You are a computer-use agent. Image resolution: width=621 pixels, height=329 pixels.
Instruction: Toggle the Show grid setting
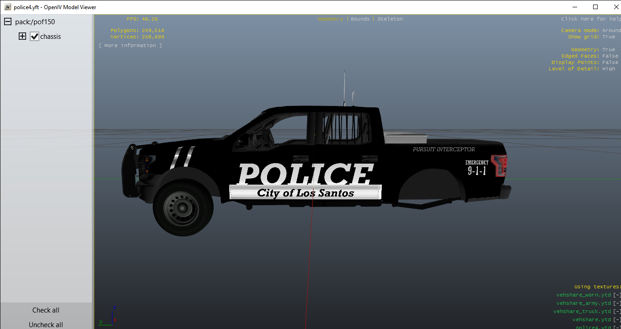coord(609,37)
